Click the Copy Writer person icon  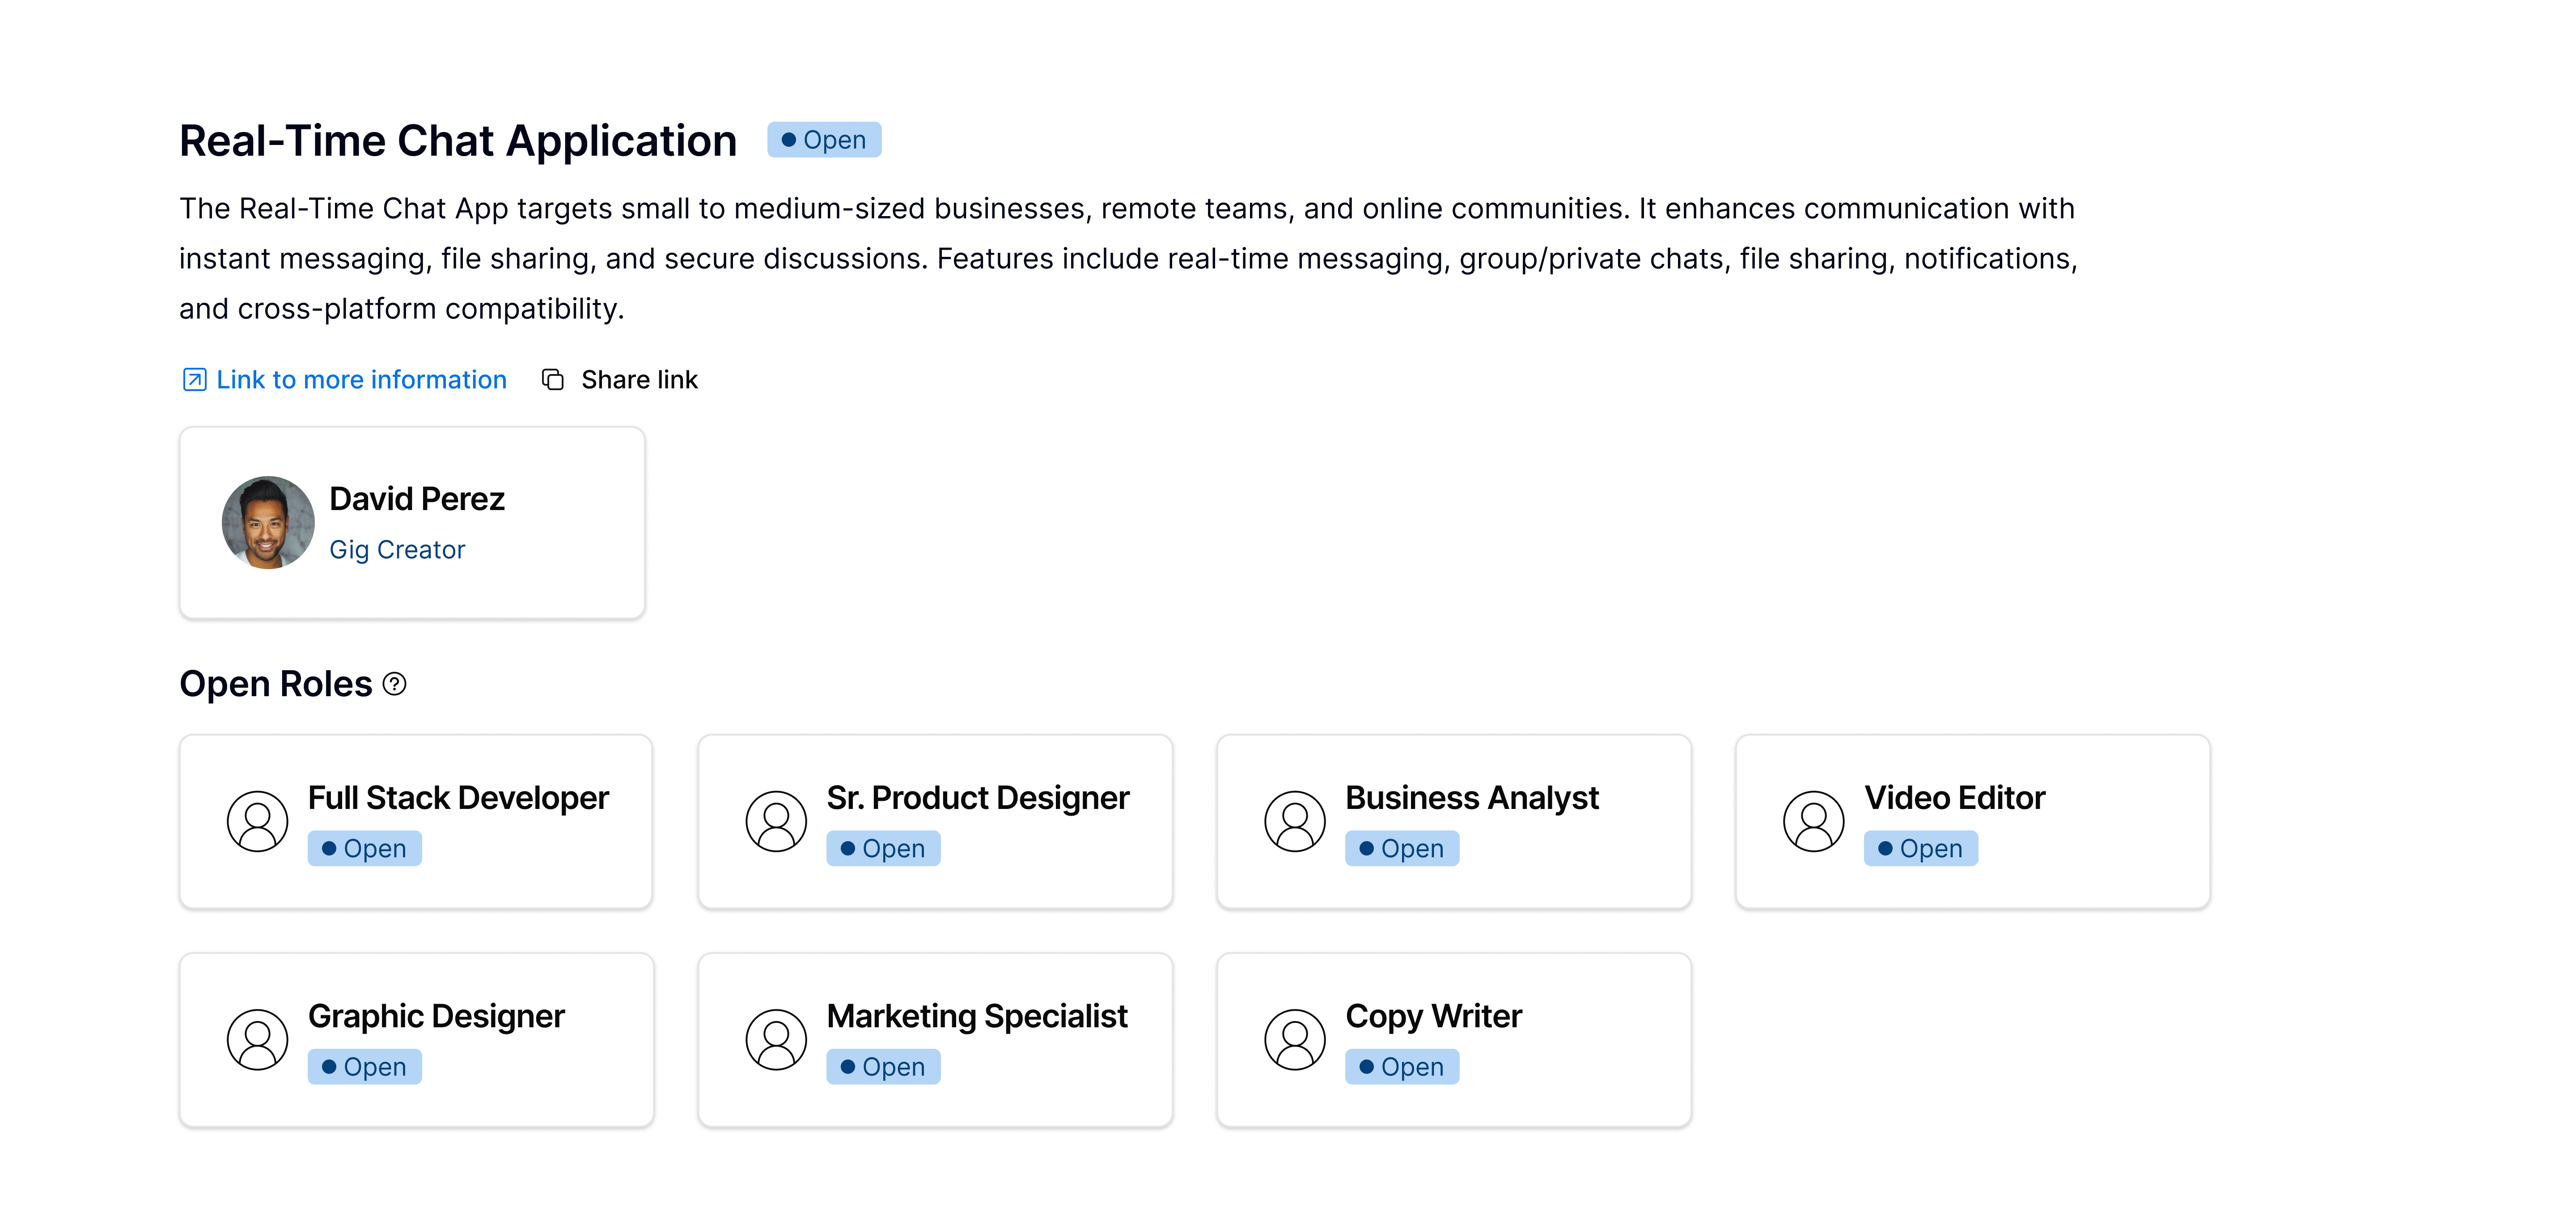pyautogui.click(x=1295, y=1040)
